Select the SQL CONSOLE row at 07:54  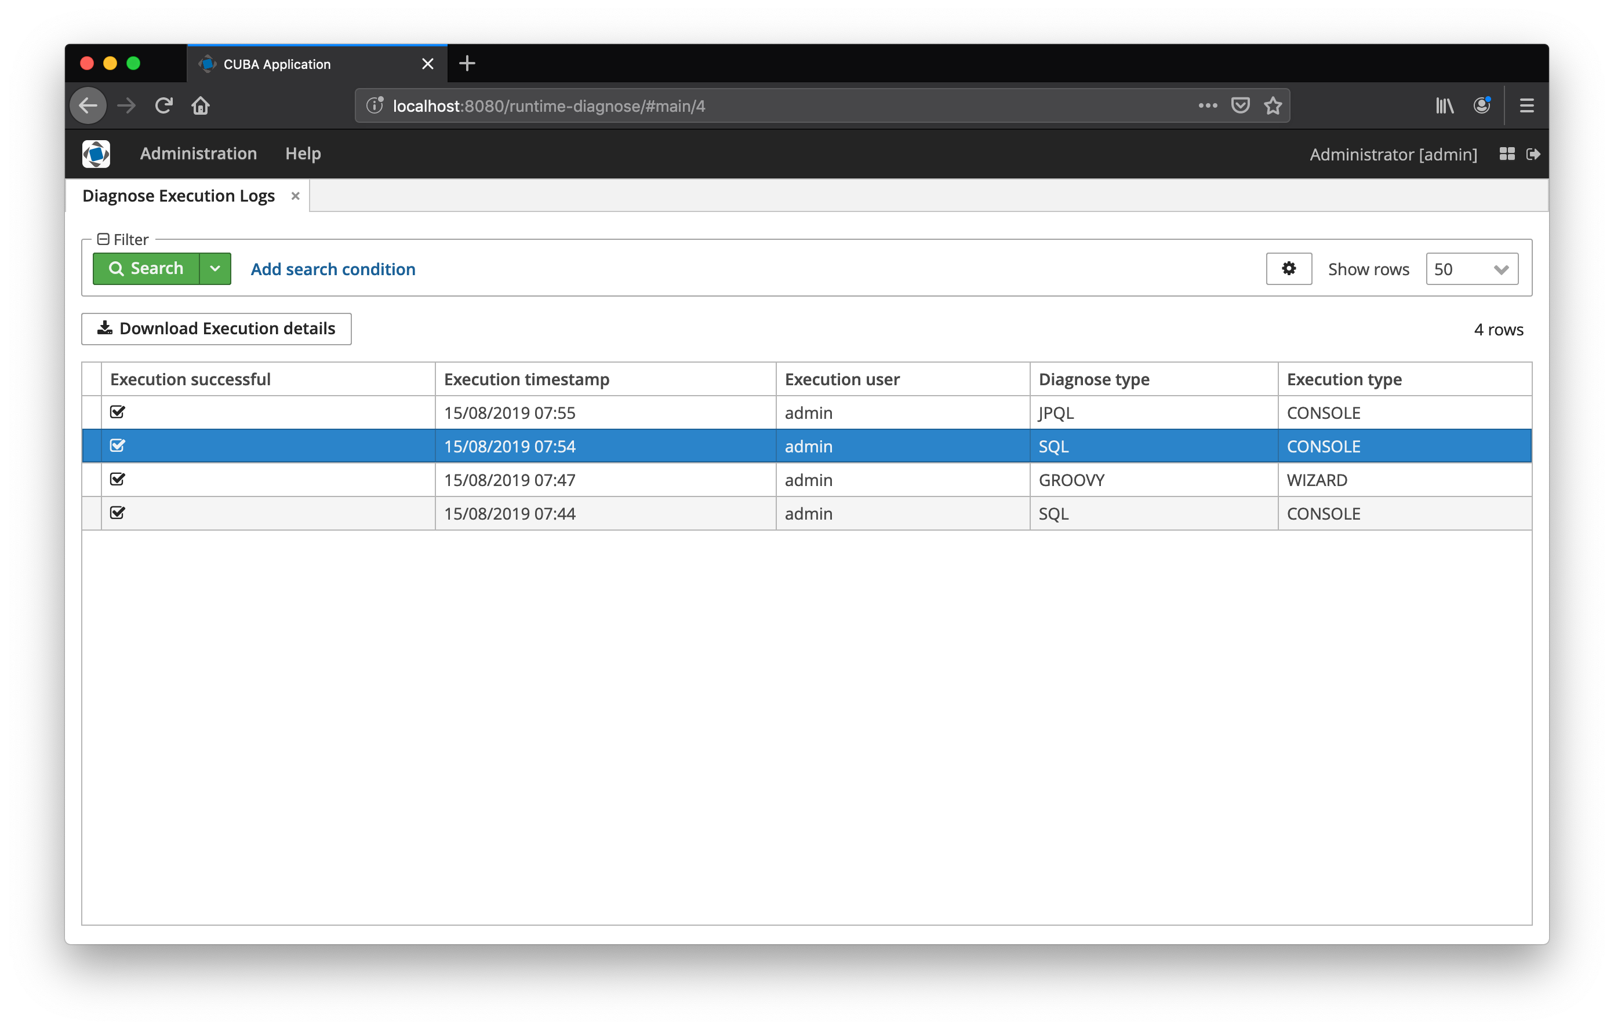806,445
